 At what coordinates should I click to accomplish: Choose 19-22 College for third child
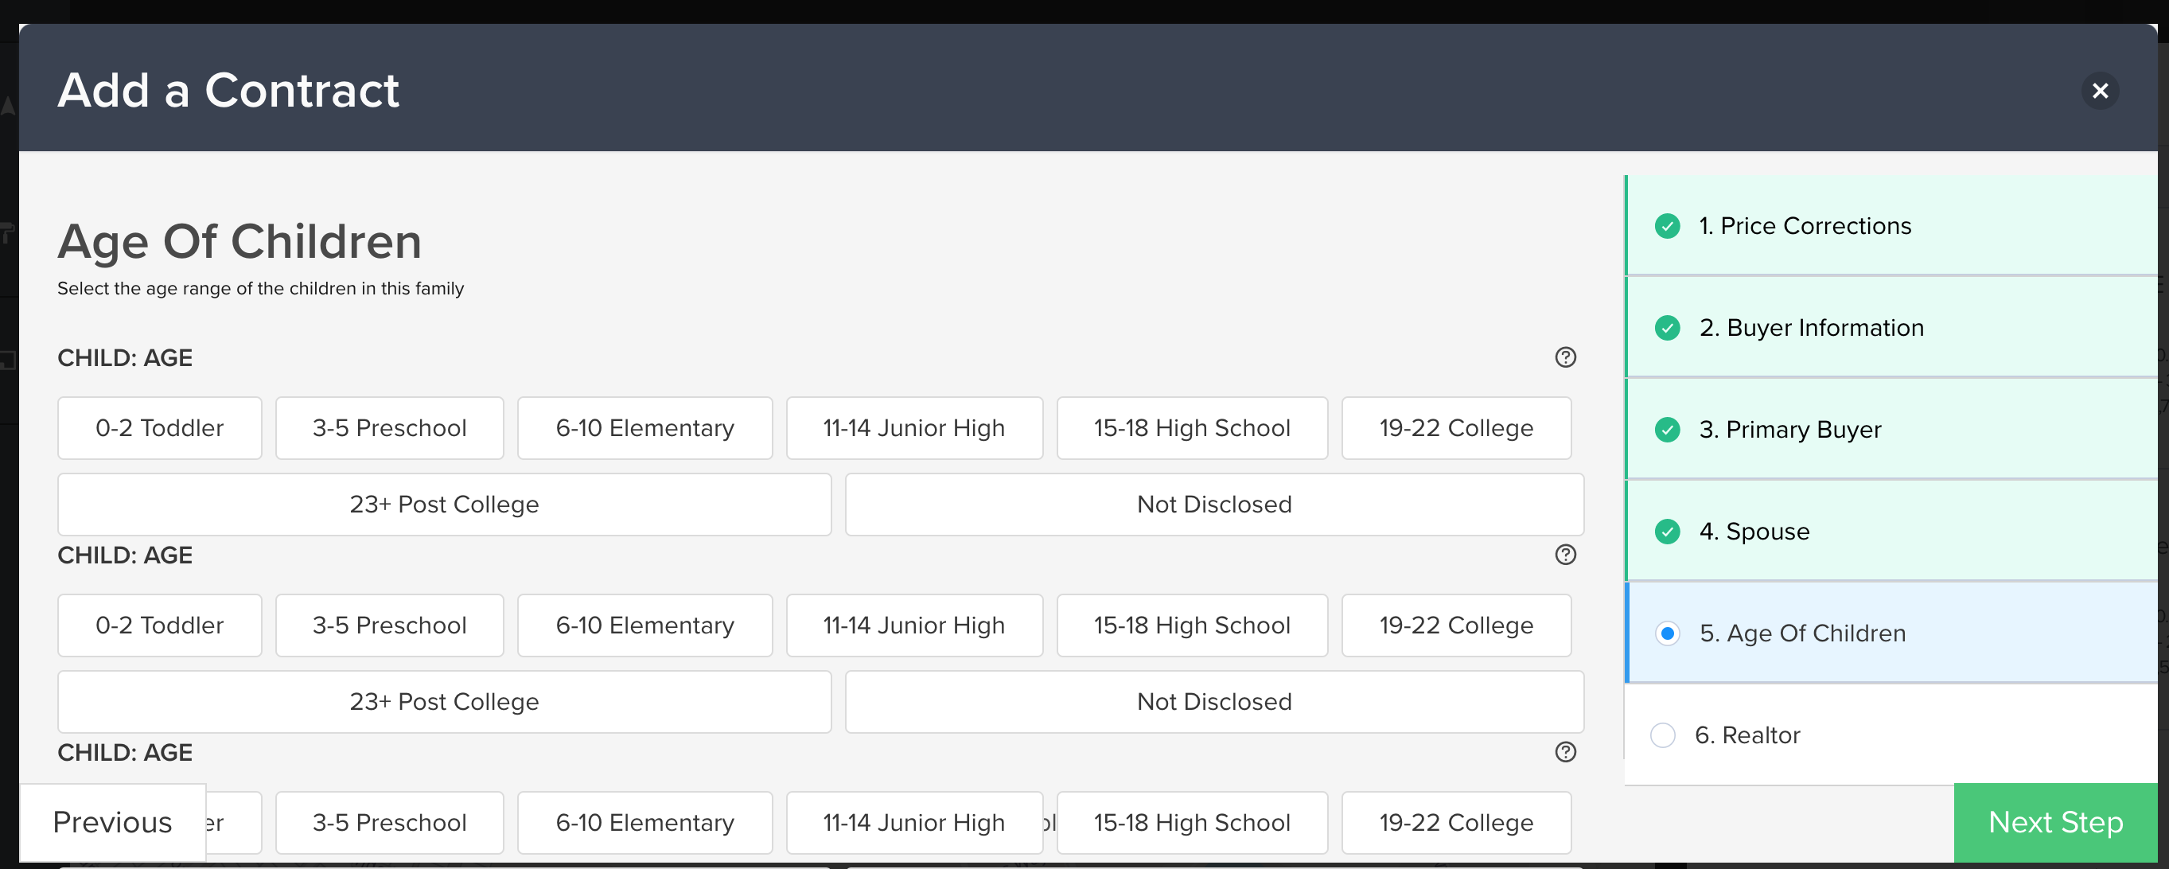tap(1455, 823)
